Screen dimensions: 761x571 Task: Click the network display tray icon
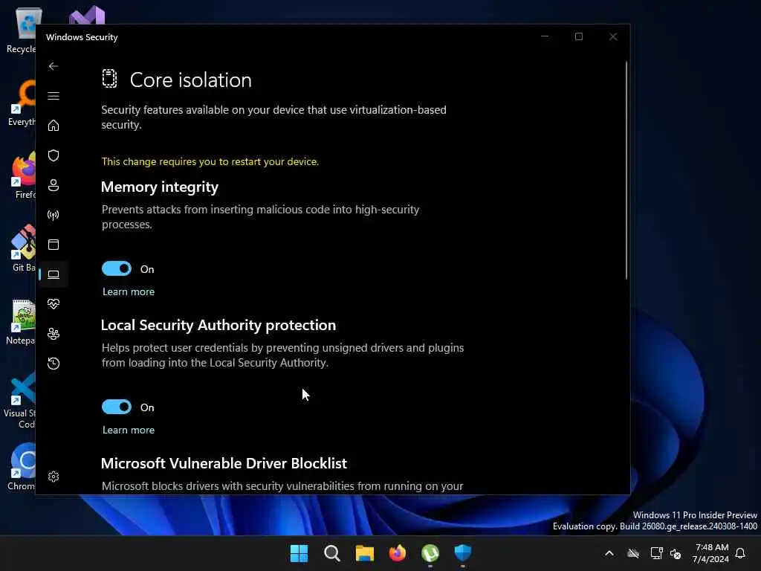click(656, 553)
